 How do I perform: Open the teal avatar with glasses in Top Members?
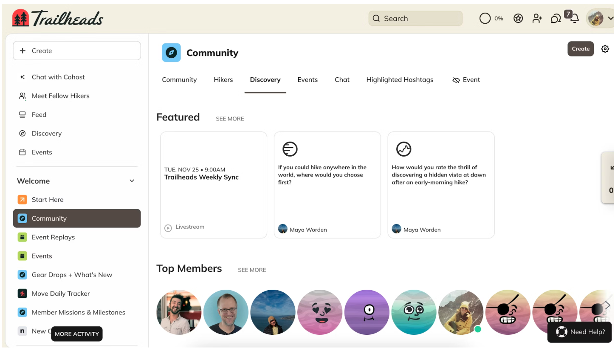pyautogui.click(x=414, y=312)
